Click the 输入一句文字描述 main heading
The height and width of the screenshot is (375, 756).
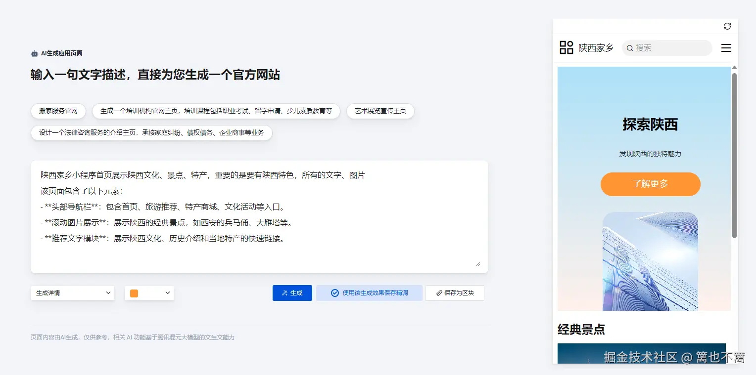pyautogui.click(x=155, y=75)
